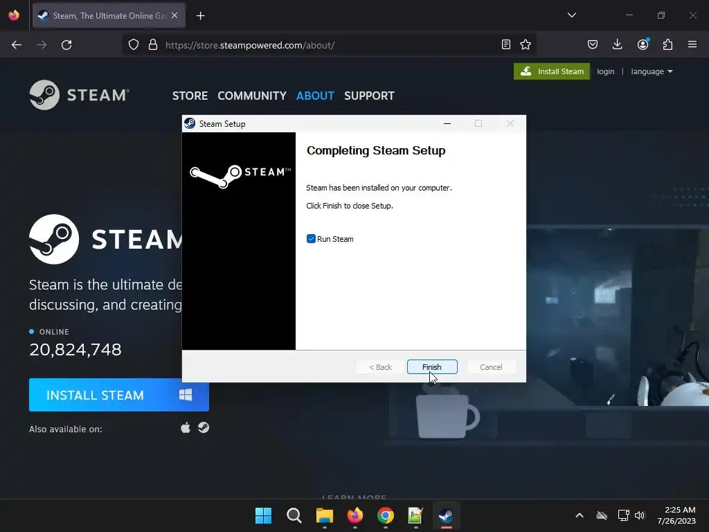Open Firefox extensions puzzle icon
The image size is (709, 532).
tap(667, 44)
